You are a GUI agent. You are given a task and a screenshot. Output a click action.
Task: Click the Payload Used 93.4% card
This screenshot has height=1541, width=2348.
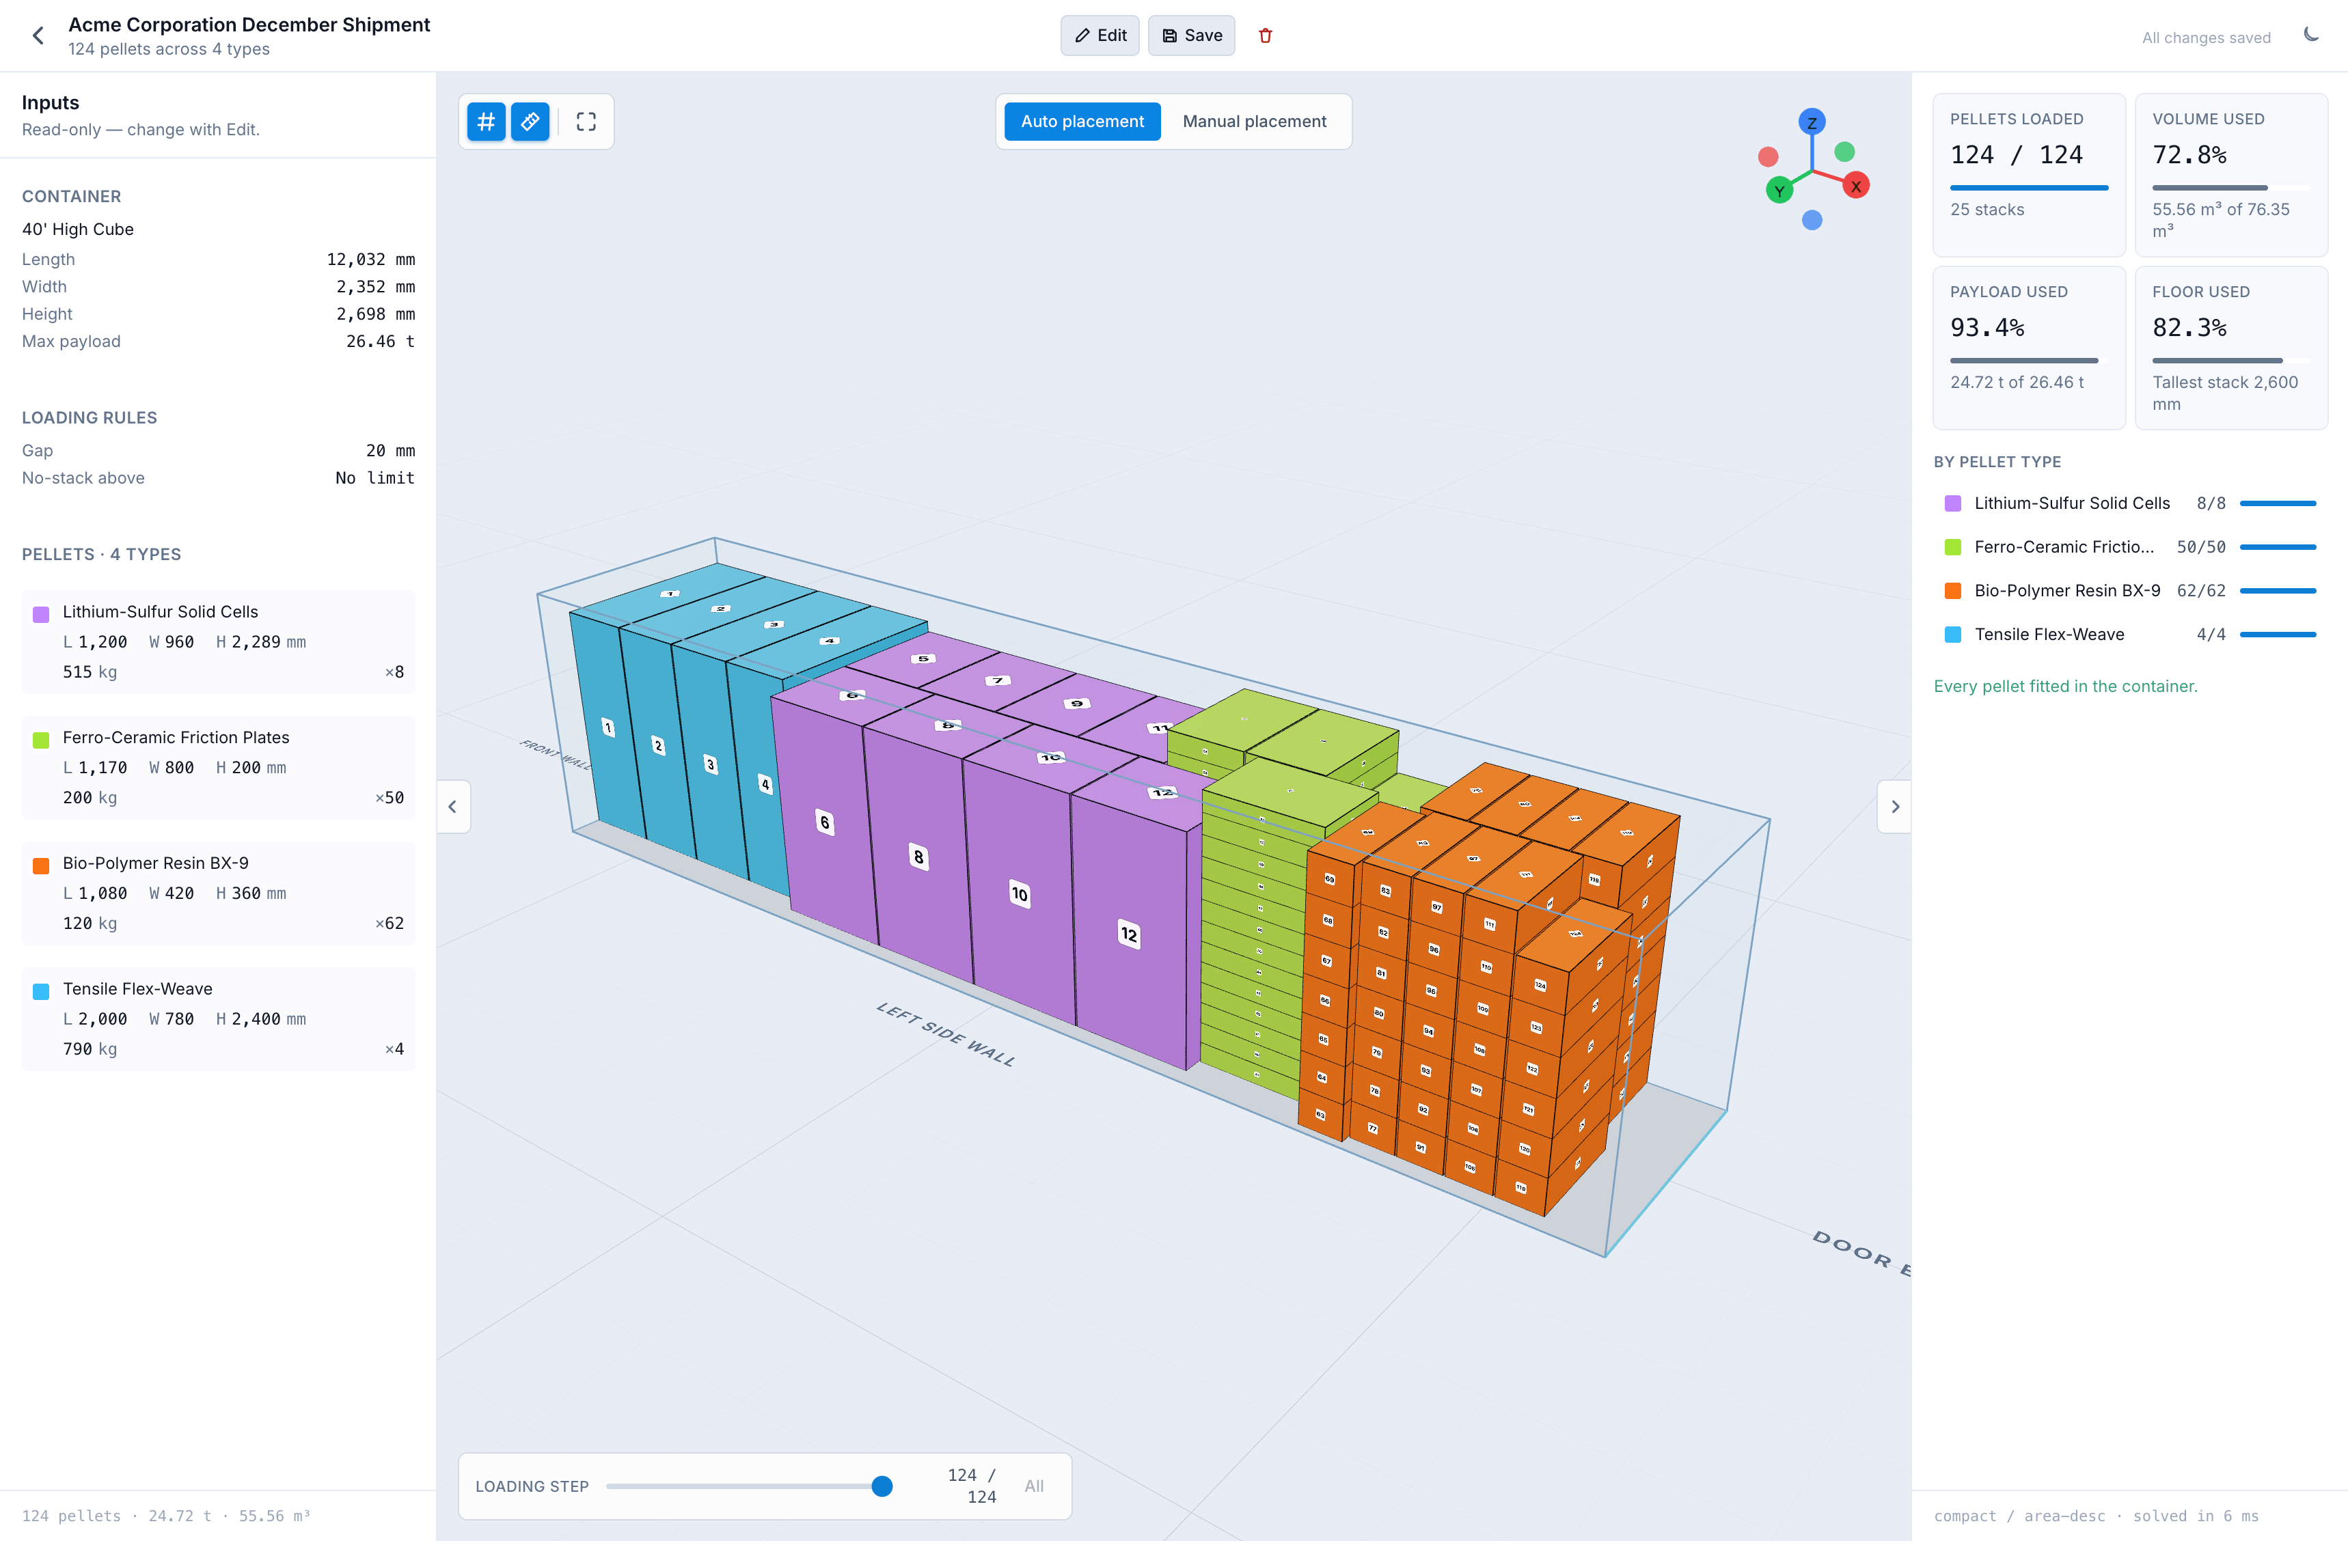tap(2028, 347)
